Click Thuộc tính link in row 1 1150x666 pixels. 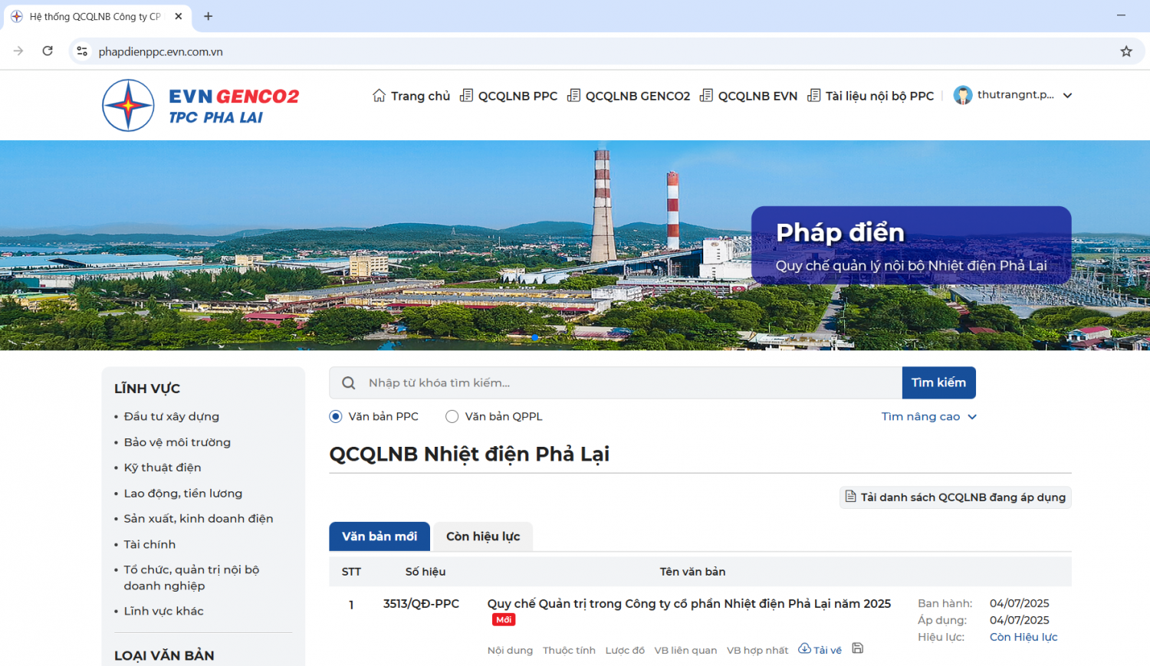569,650
